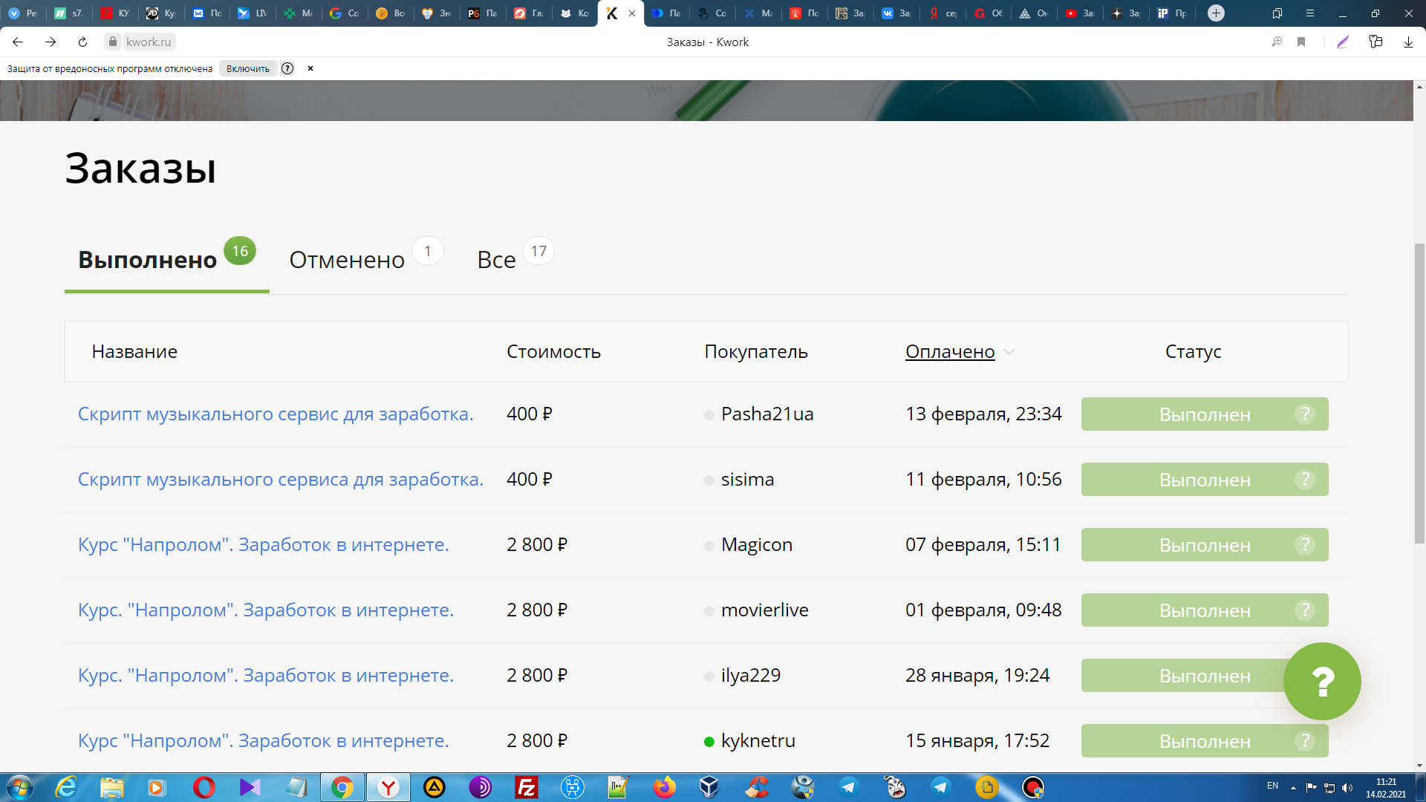Focus the kwork.ru address field
Screen dimensions: 1426x802
pos(149,42)
